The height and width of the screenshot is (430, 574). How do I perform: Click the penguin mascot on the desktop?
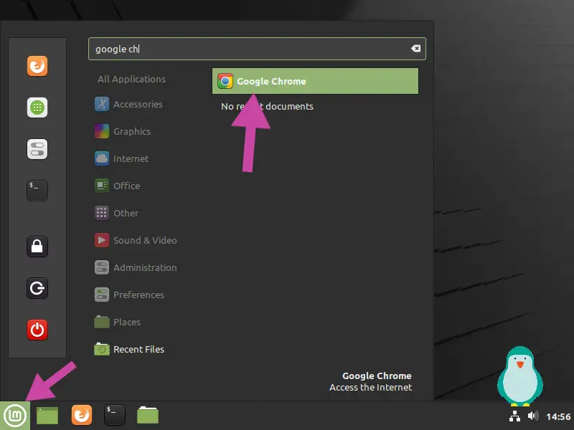(519, 376)
